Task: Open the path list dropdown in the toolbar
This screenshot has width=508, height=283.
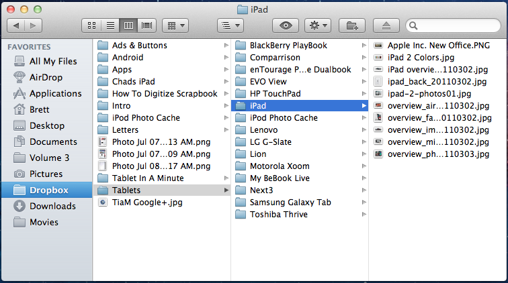Action: coord(230,25)
